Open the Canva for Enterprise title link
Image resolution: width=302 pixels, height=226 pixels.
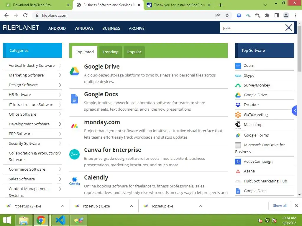click(113, 150)
